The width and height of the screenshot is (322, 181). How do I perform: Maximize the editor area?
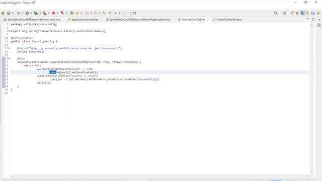pyautogui.click(x=313, y=20)
